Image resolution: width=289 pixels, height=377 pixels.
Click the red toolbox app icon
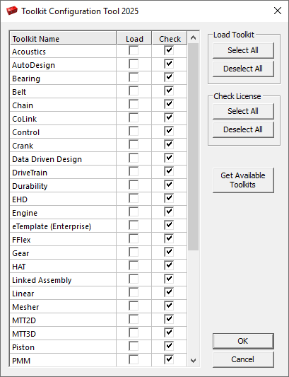pos(12,11)
